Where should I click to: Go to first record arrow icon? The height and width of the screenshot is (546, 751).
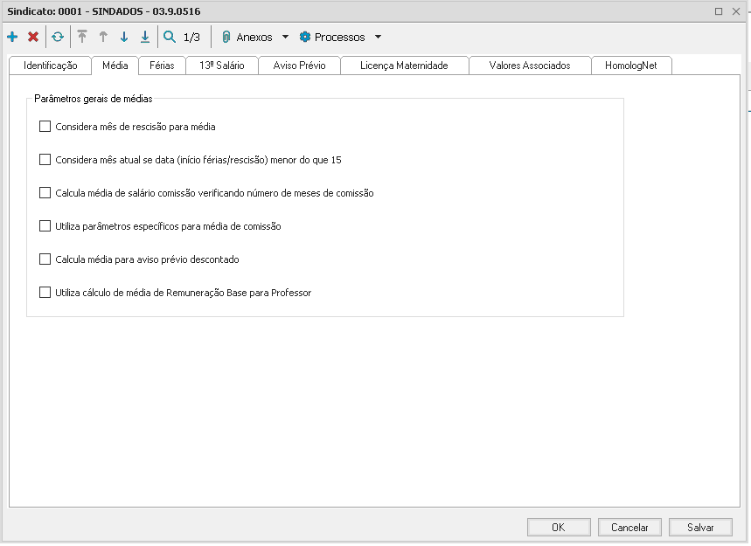82,37
